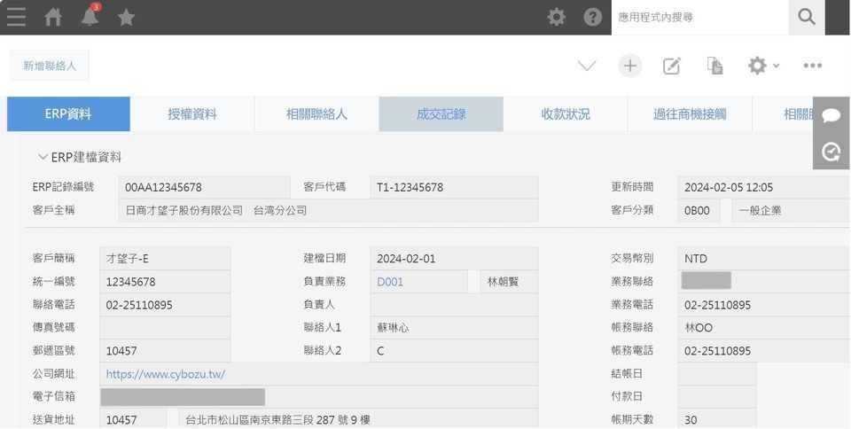Switch to the 授權資料 tab
Viewport: 851px width, 429px height.
click(x=192, y=113)
